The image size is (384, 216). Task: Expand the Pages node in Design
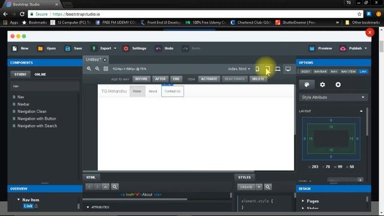[303, 201]
